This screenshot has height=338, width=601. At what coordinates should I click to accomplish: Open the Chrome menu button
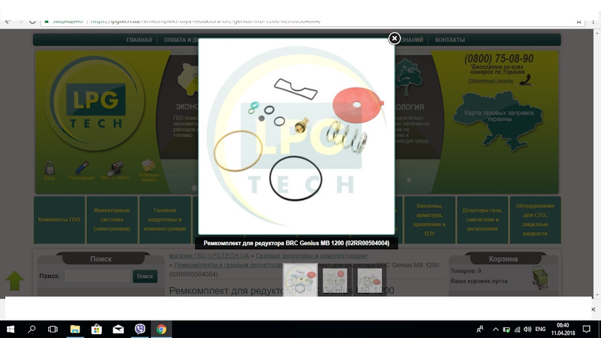593,21
